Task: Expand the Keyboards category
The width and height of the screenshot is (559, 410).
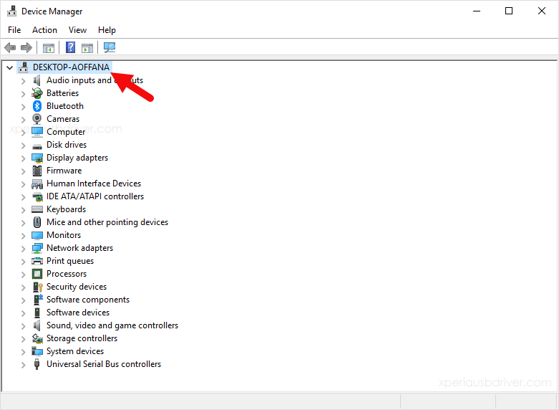Action: tap(23, 210)
